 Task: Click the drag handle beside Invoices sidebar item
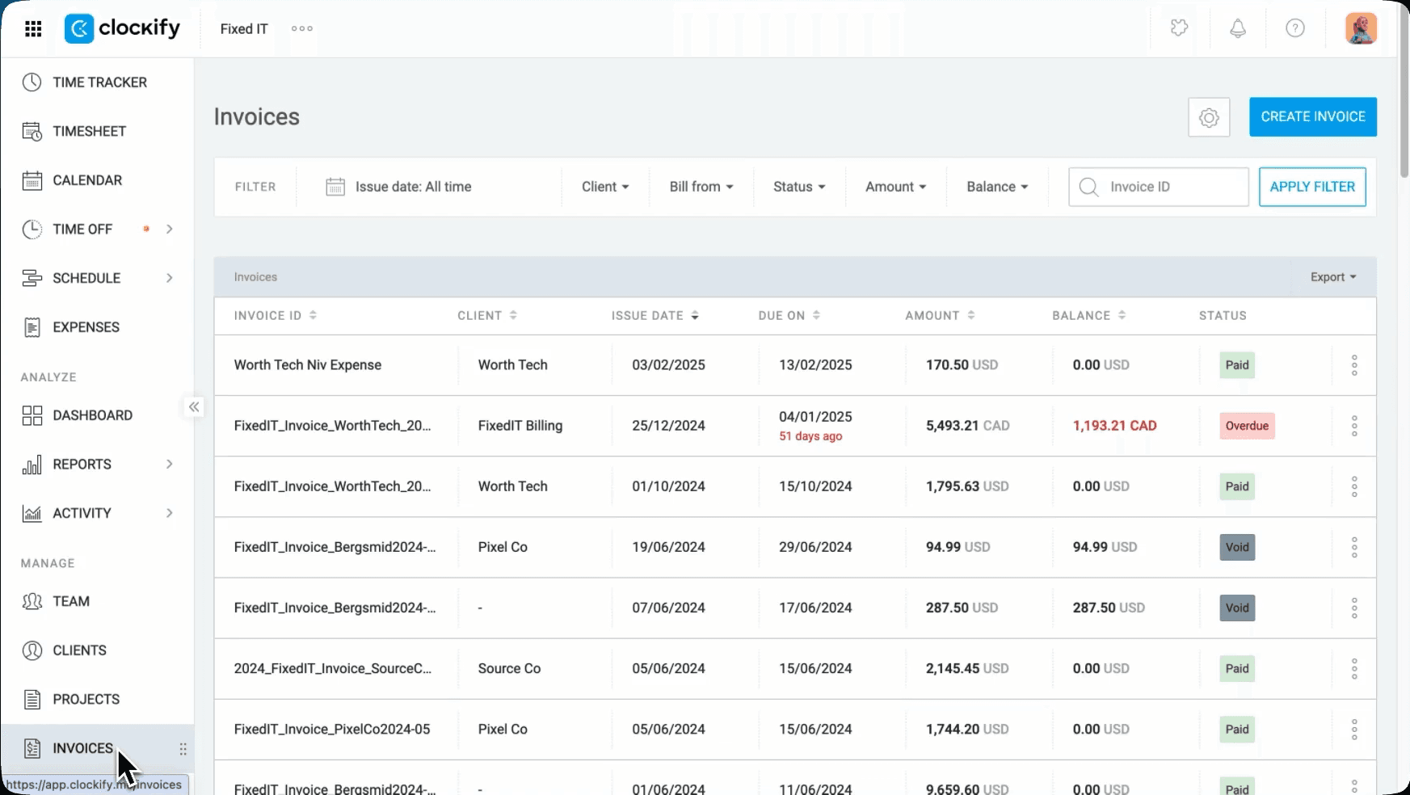(183, 749)
